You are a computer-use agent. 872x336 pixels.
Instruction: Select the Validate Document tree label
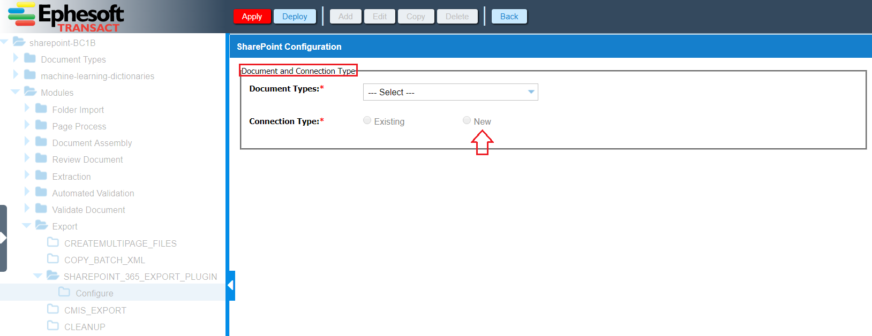(89, 210)
